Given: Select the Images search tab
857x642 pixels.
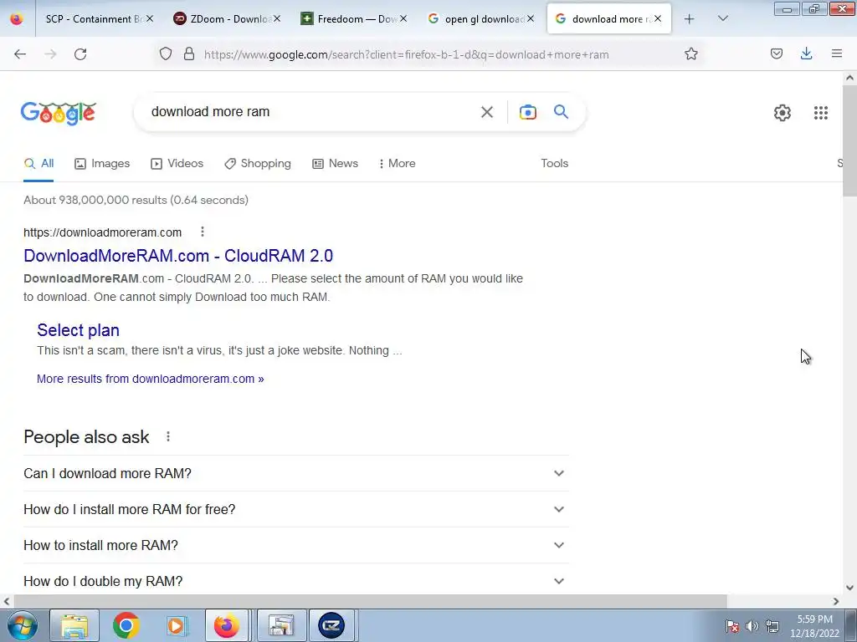Looking at the screenshot, I should (x=102, y=163).
